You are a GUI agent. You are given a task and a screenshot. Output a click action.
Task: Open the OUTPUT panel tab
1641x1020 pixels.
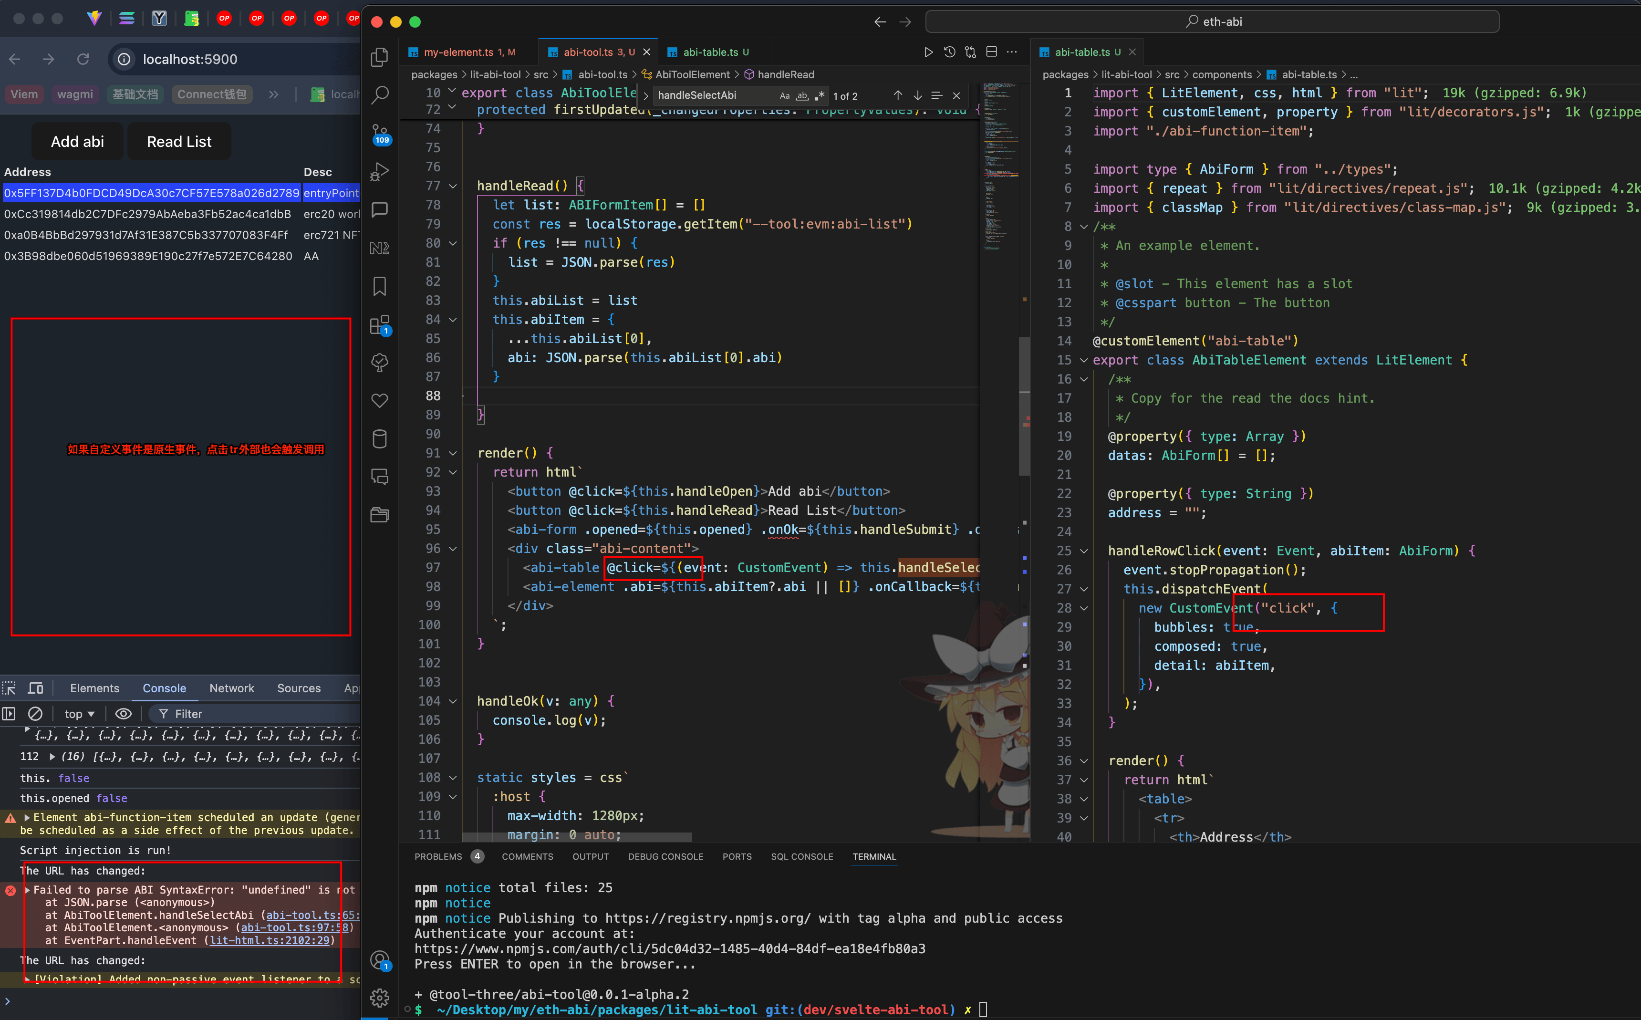590,857
